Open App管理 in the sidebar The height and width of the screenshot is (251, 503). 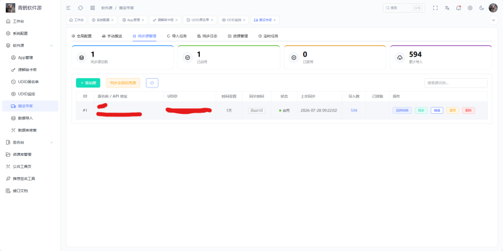(30, 58)
